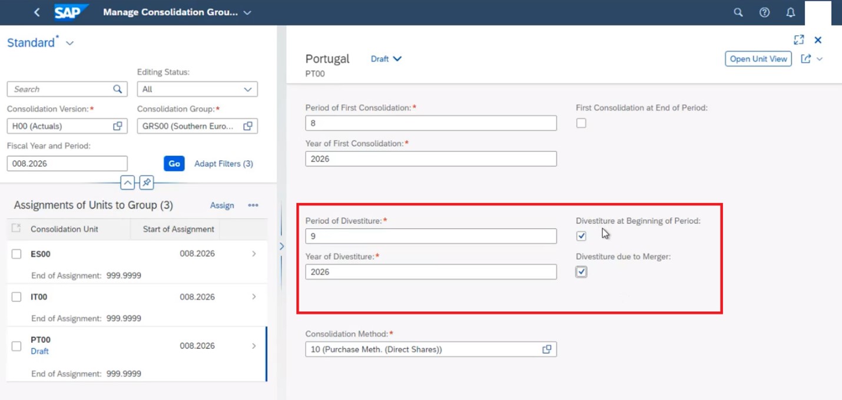Click the share/export icon
This screenshot has width=842, height=400.
point(805,59)
